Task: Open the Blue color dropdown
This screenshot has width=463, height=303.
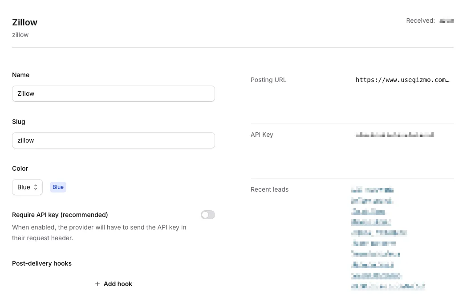Action: [27, 187]
